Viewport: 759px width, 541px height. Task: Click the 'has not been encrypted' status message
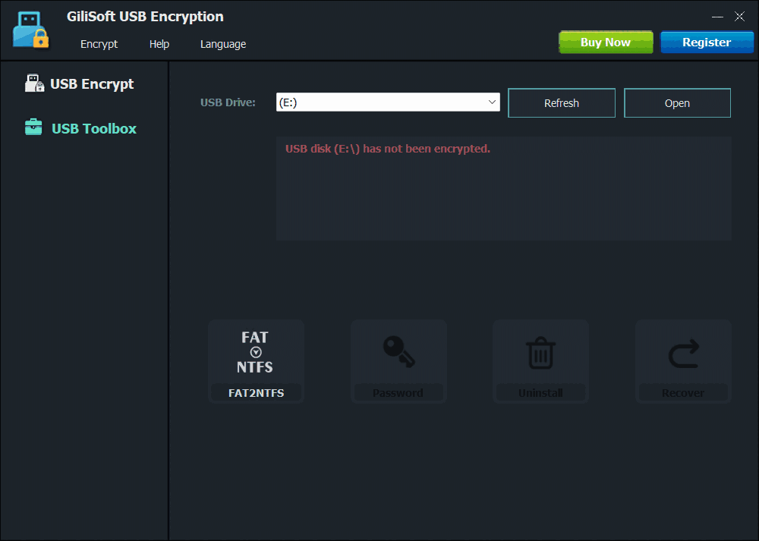pyautogui.click(x=388, y=149)
